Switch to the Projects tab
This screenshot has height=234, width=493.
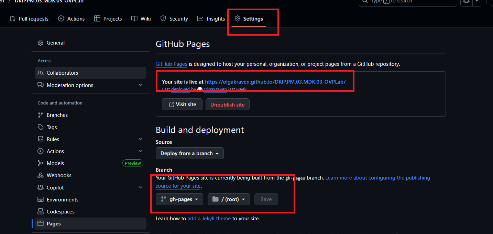click(108, 19)
